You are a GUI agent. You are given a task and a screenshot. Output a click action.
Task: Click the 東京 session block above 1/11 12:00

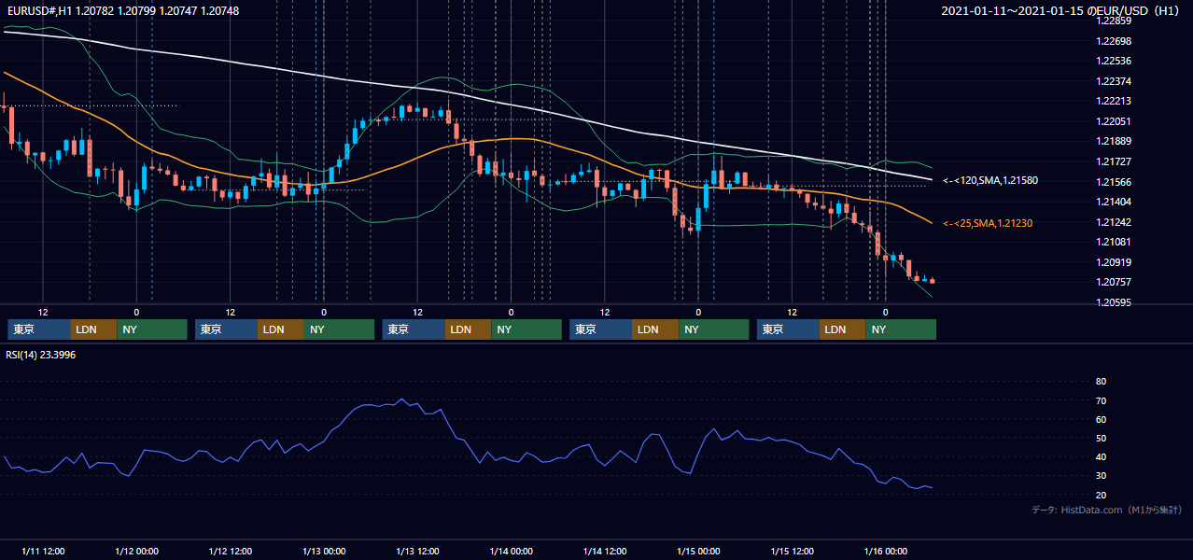tap(38, 329)
